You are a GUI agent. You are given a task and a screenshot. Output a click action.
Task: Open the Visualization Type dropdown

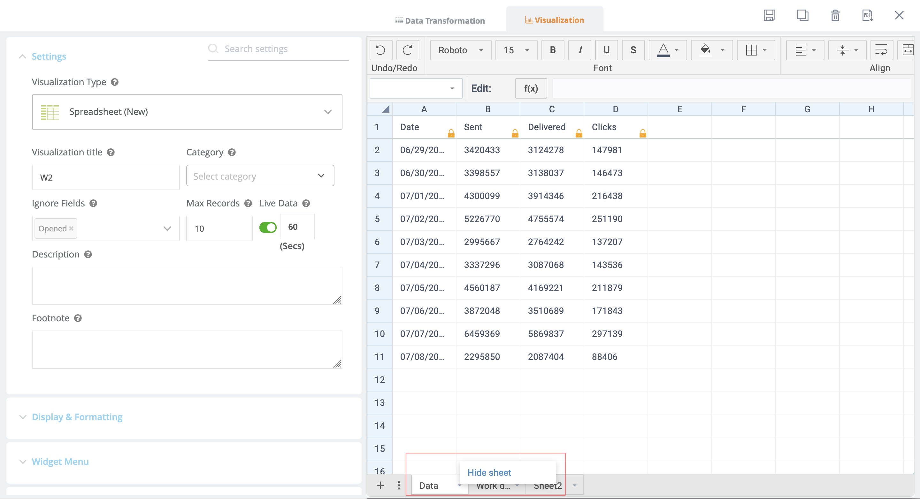187,112
